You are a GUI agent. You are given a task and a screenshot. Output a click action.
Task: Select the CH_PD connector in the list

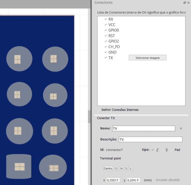(x=114, y=47)
